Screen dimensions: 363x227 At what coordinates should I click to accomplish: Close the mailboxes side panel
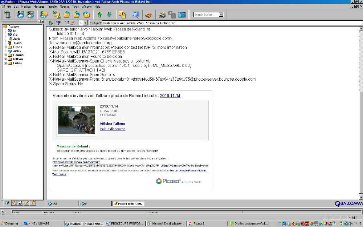42,22
